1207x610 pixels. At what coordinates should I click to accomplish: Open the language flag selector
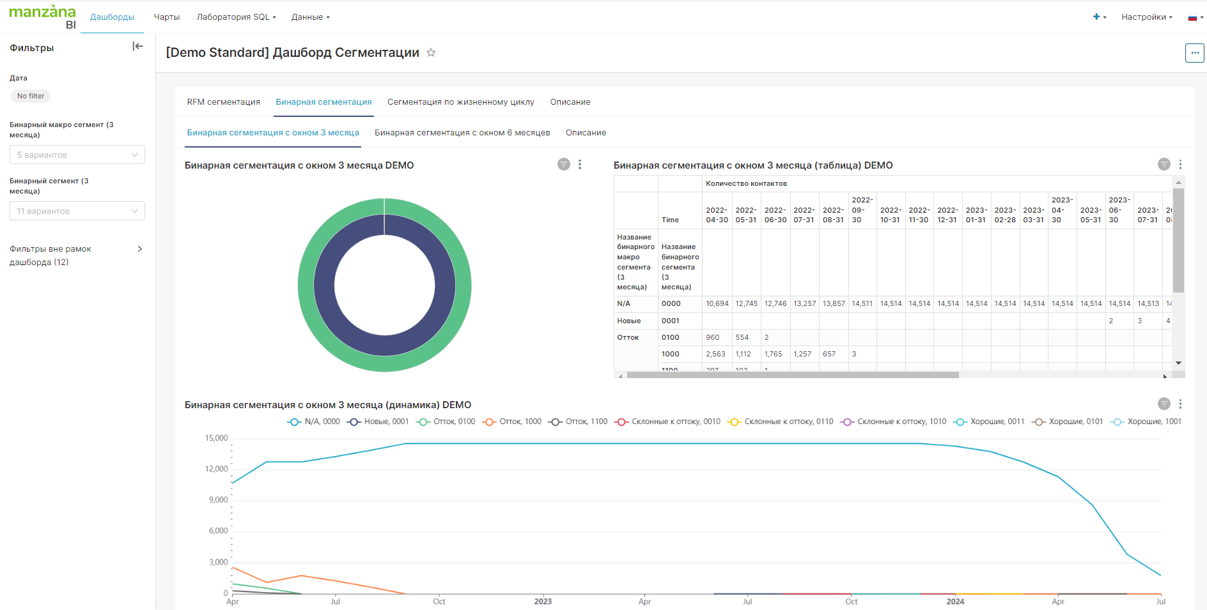(x=1193, y=17)
